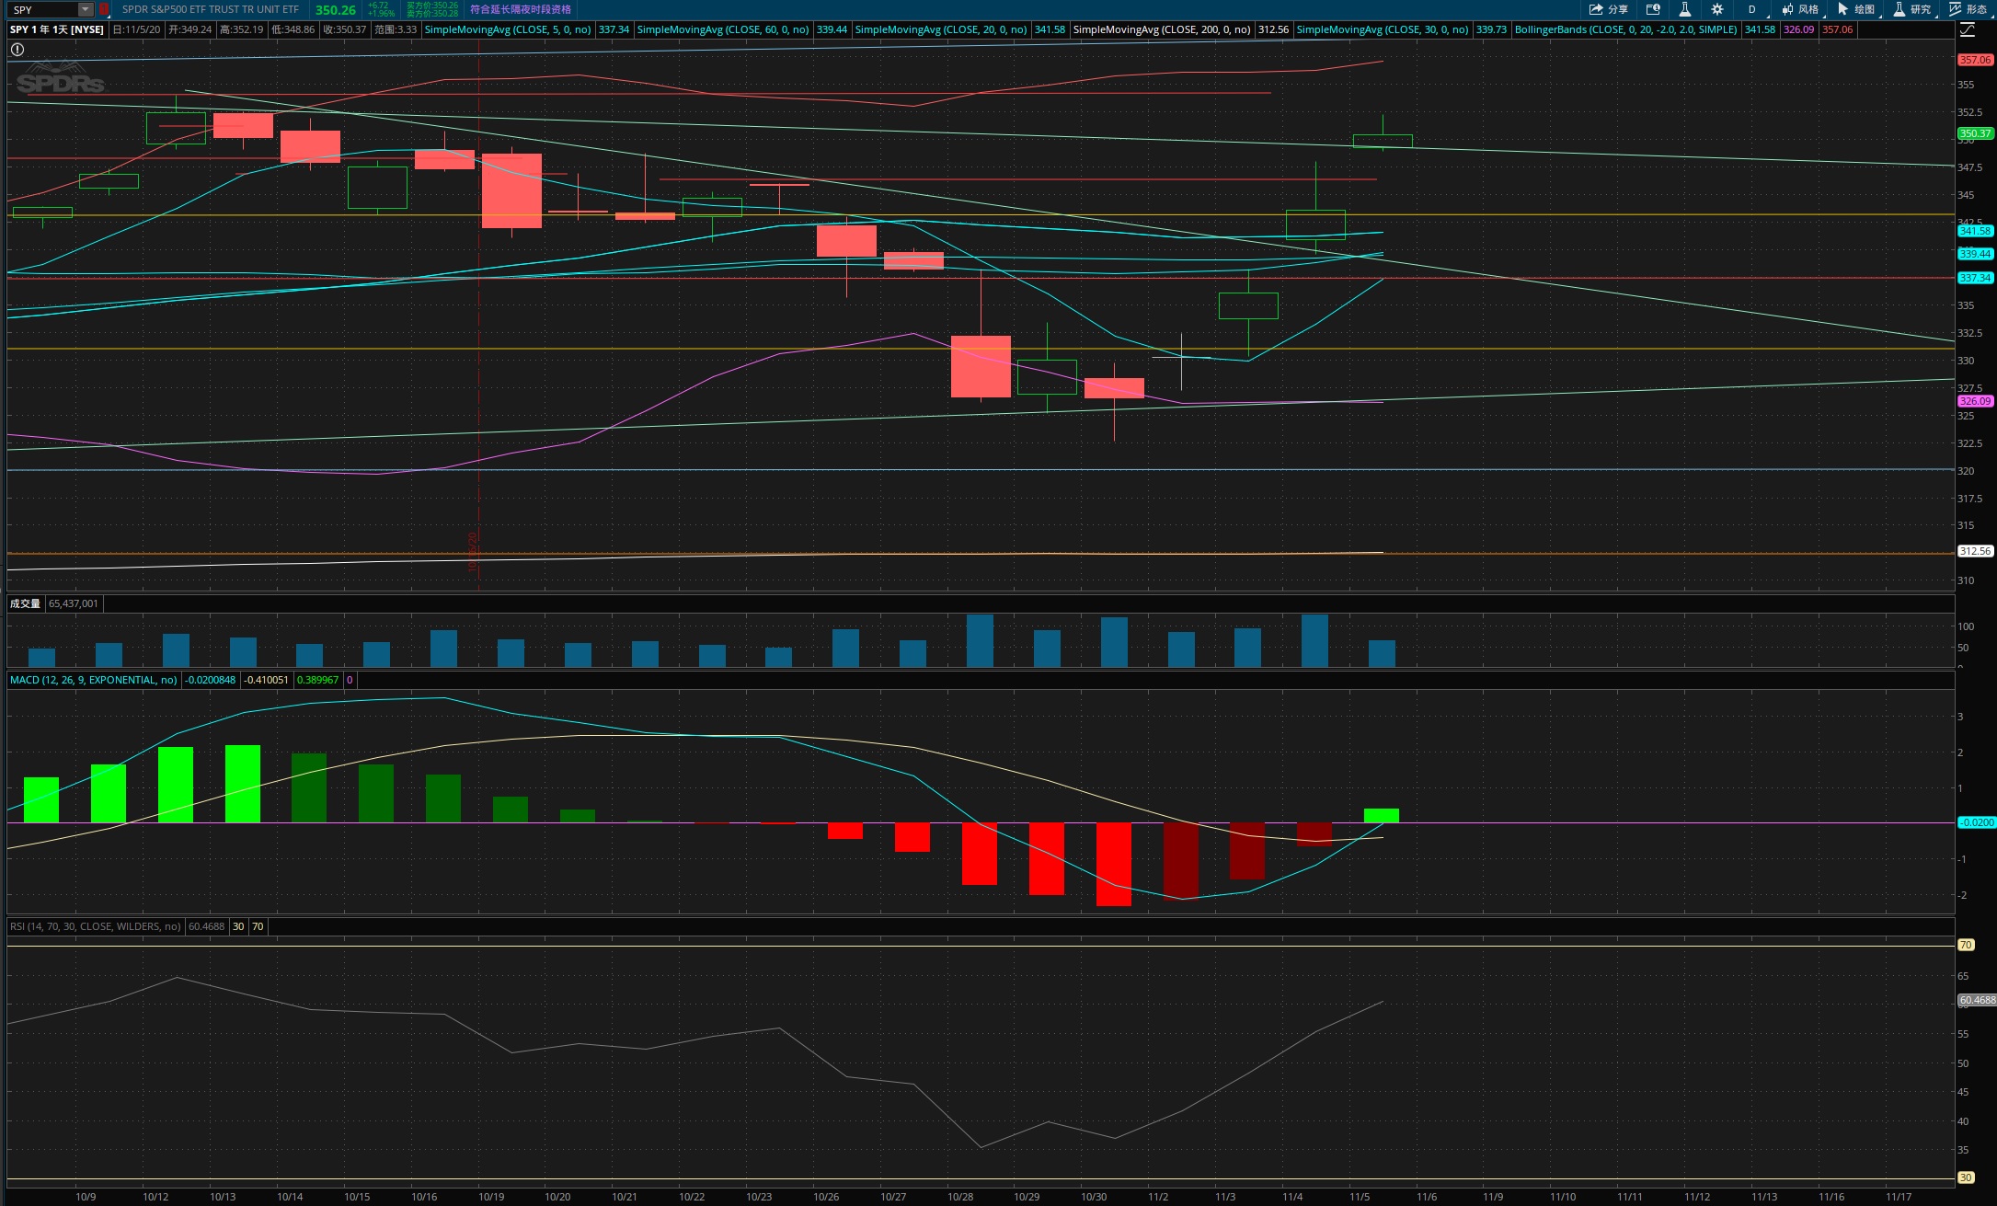Click the RSI 30 oversold level bubble
The height and width of the screenshot is (1206, 1997).
[1966, 1177]
